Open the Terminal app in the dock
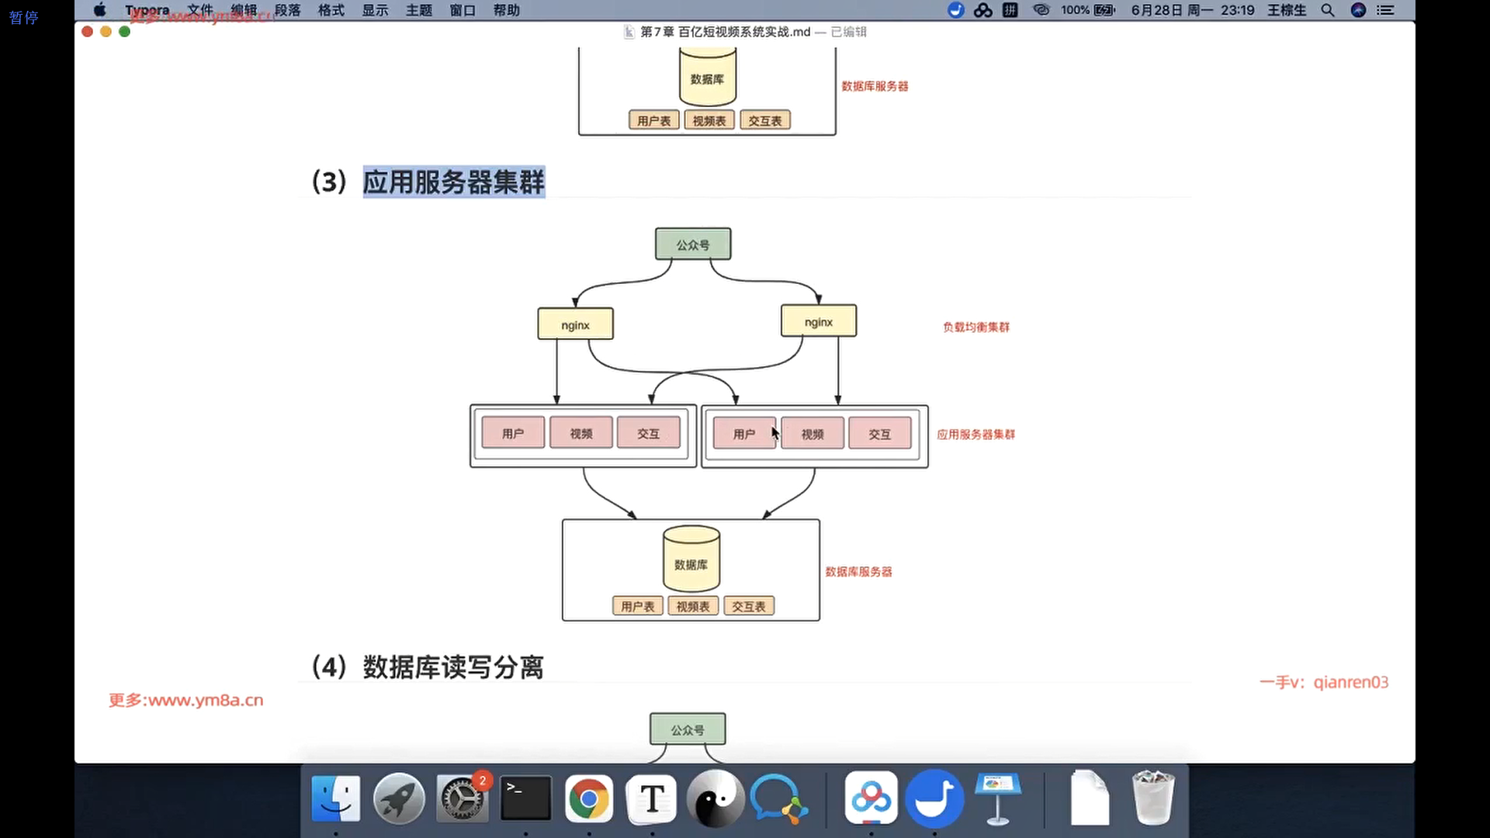Viewport: 1490px width, 838px height. (525, 799)
